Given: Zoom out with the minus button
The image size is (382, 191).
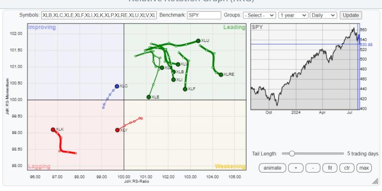Looking at the screenshot, I should (x=313, y=168).
